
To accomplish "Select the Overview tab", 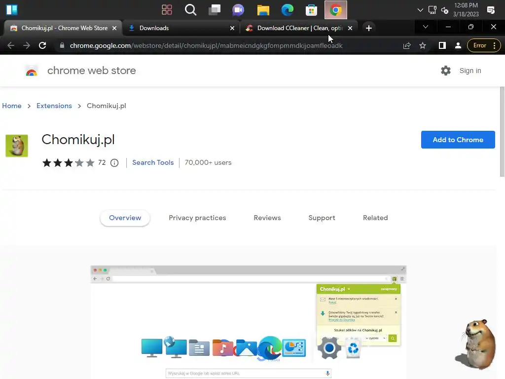I will 125,218.
